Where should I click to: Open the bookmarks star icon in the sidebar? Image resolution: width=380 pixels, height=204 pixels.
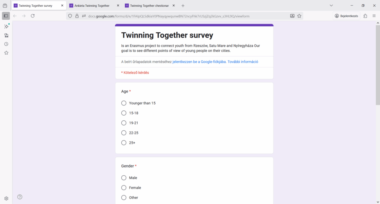[6, 53]
